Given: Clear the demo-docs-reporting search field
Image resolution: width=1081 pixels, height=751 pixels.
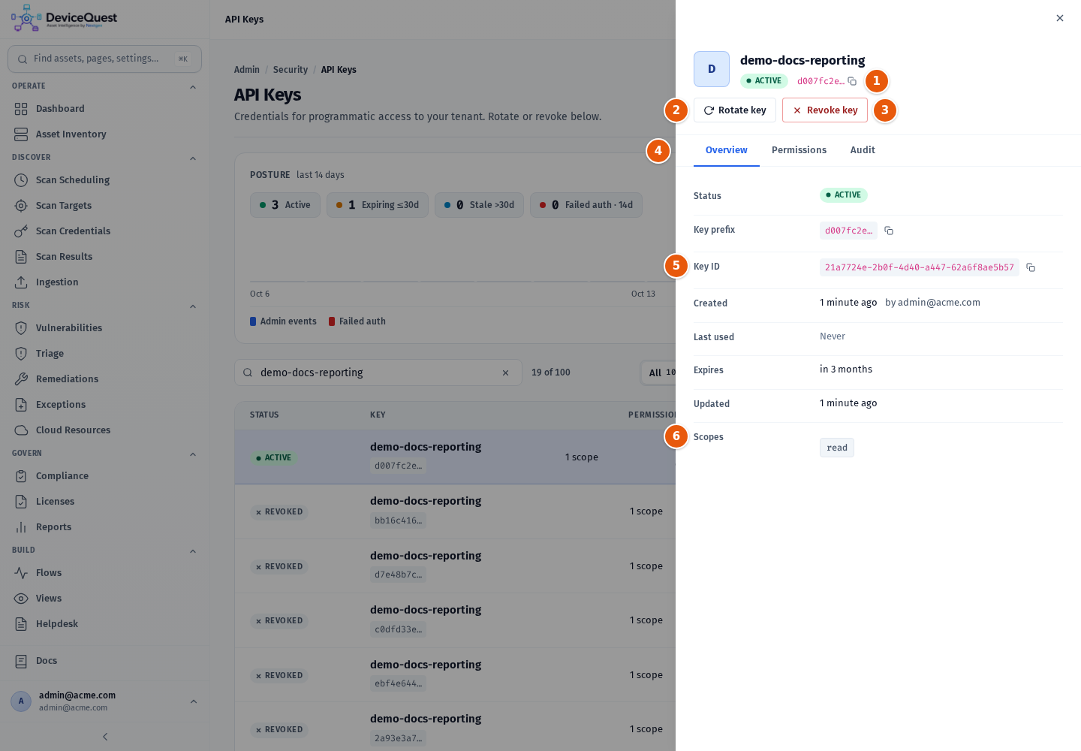Looking at the screenshot, I should 505,373.
